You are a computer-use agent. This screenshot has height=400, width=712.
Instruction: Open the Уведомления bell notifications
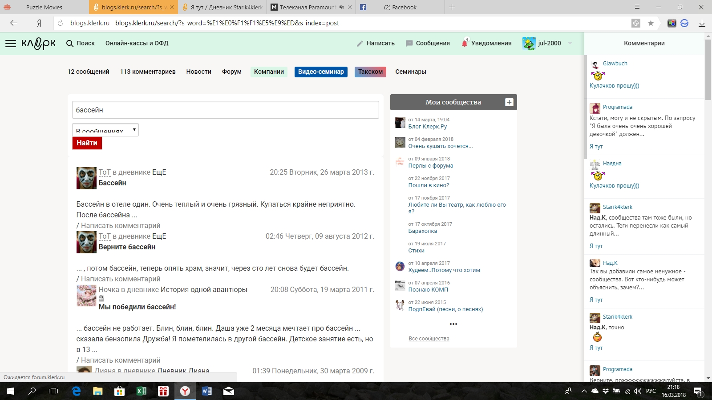click(x=465, y=43)
